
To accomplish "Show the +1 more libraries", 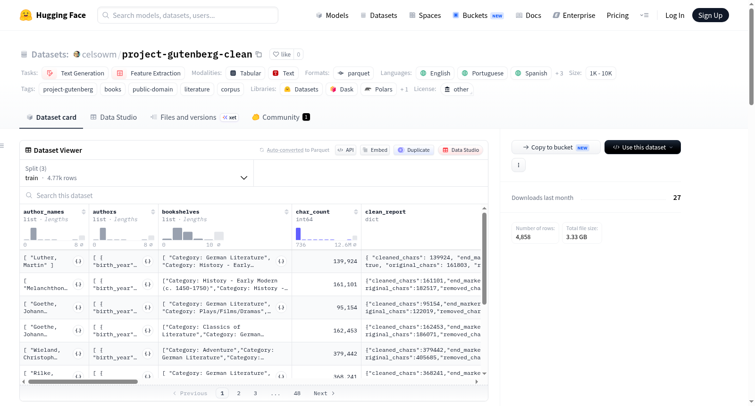I will [404, 89].
